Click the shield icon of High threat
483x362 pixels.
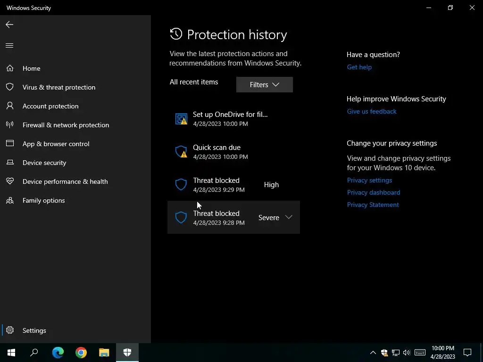pyautogui.click(x=181, y=185)
